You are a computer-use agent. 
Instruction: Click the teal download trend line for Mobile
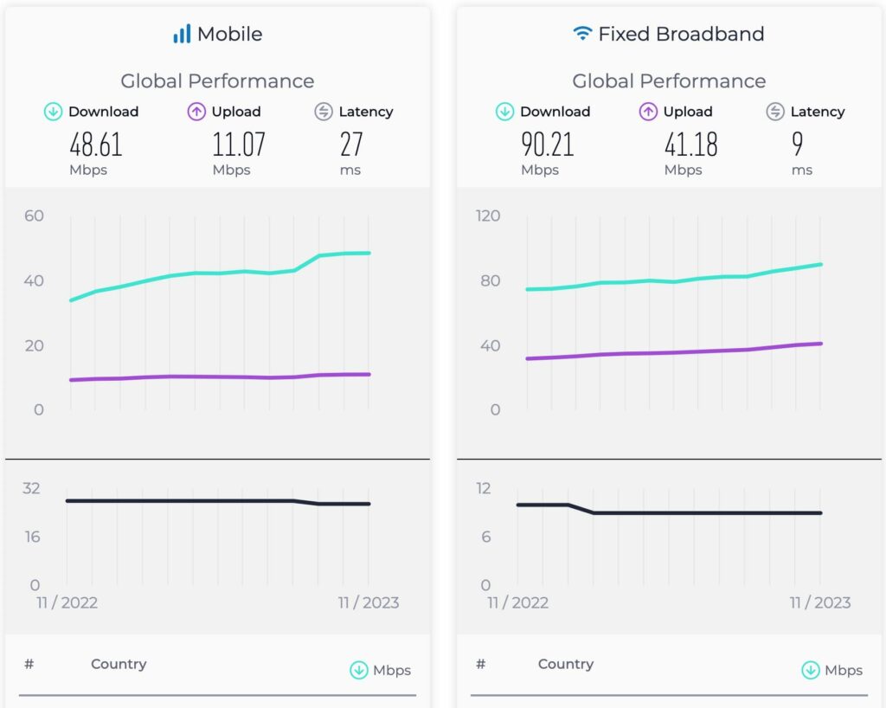click(216, 273)
